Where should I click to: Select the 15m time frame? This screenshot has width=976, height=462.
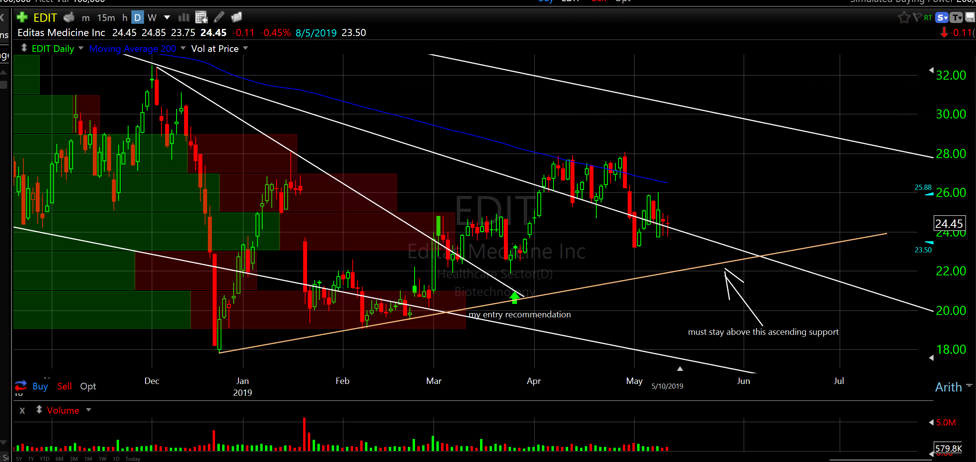point(106,18)
